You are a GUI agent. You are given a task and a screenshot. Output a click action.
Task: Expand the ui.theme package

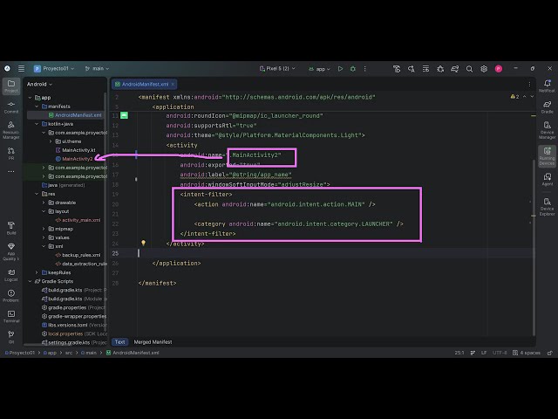(51, 141)
